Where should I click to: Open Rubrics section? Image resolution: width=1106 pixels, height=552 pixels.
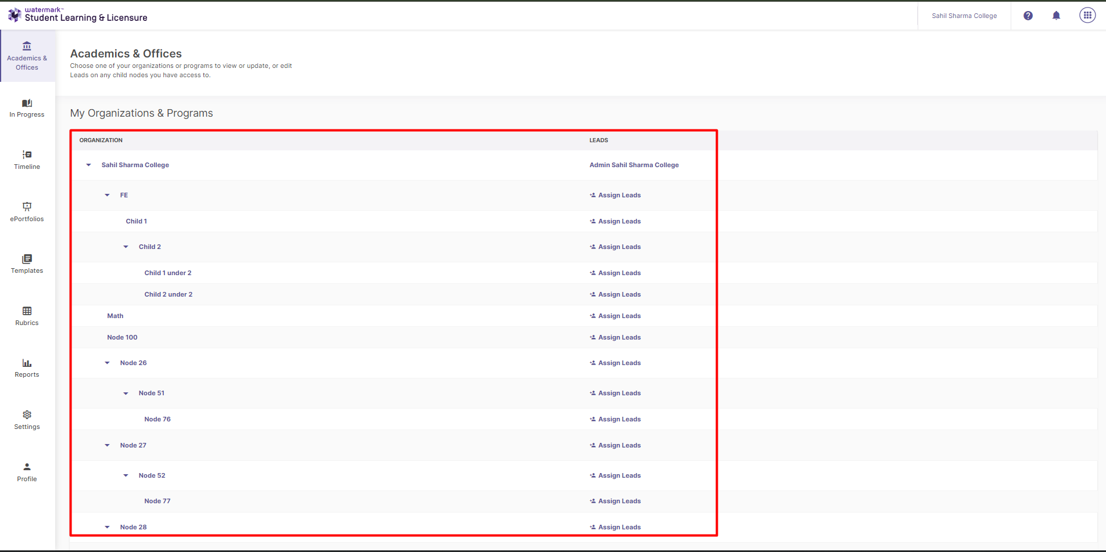[27, 316]
